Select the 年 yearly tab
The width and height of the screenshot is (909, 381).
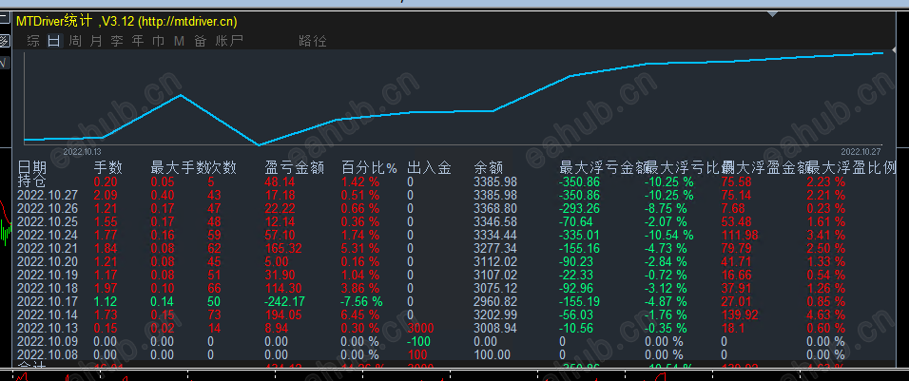coord(137,41)
